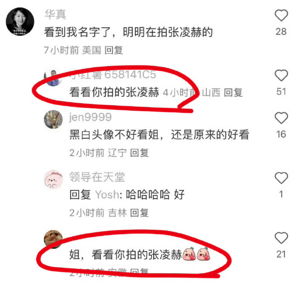This screenshot has height=287, width=298.
Task: Reply to 领导在天堂's comment from 吉林
Action: click(x=139, y=213)
